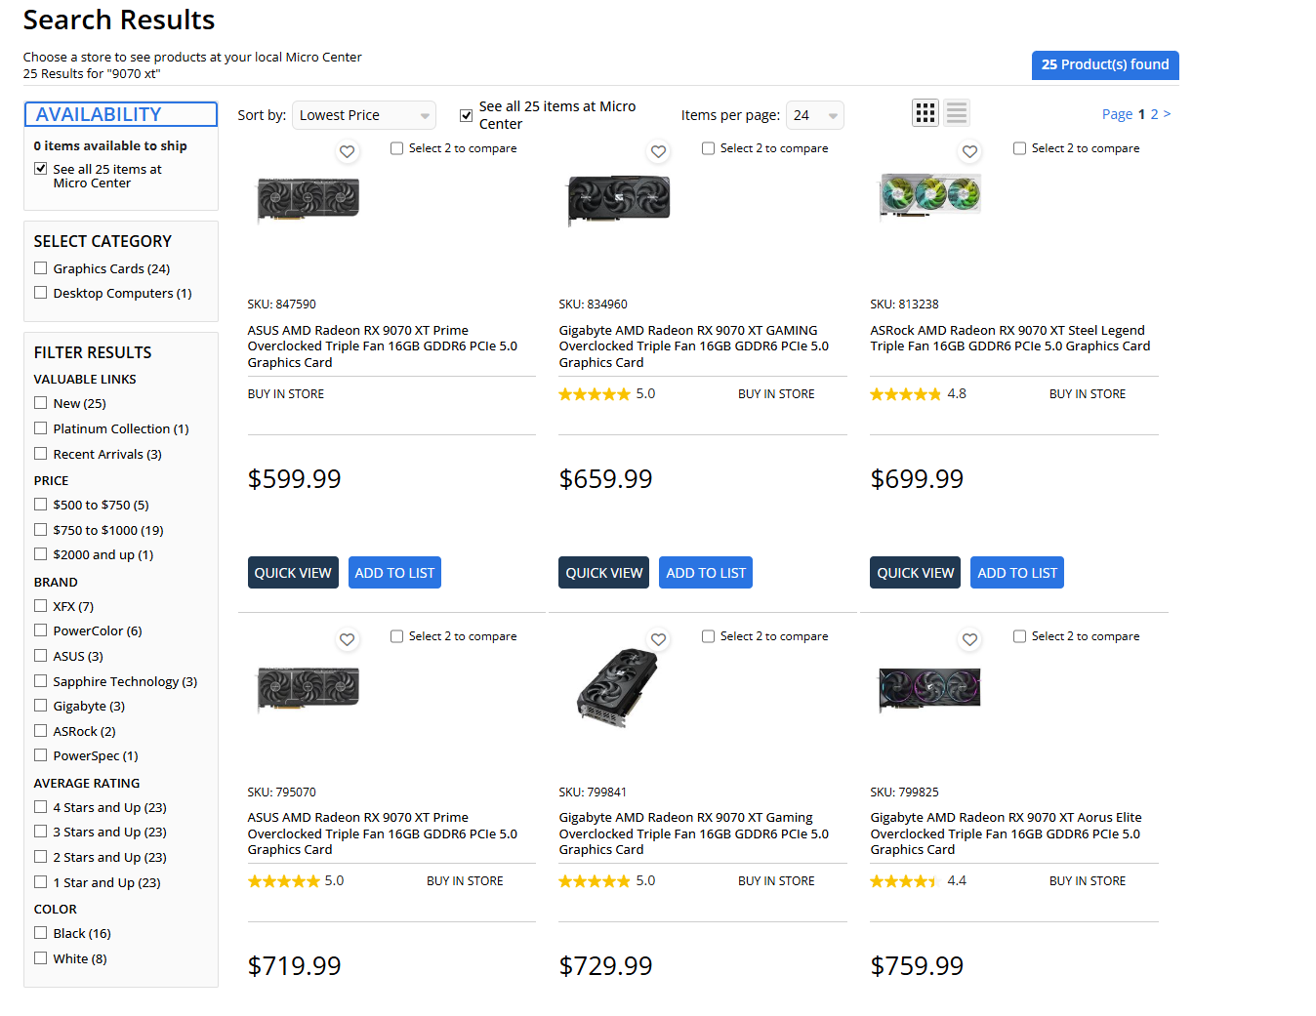The height and width of the screenshot is (1016, 1316).
Task: Add ASRock Steel Legend to wishlist heart
Action: coord(969,151)
